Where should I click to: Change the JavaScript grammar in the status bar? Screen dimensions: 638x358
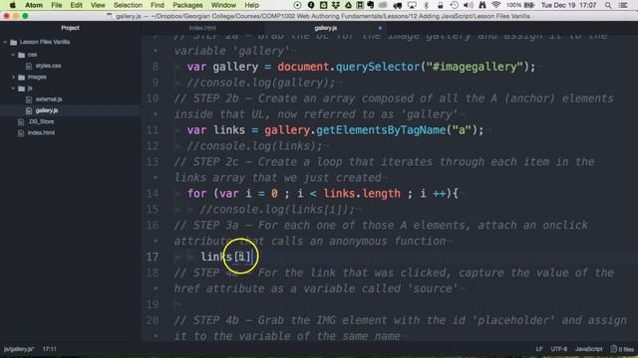click(588, 349)
